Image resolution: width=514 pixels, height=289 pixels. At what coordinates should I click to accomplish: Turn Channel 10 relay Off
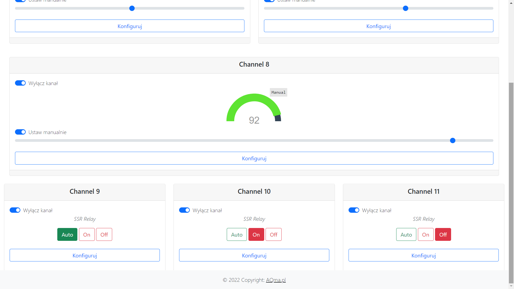[x=274, y=235]
